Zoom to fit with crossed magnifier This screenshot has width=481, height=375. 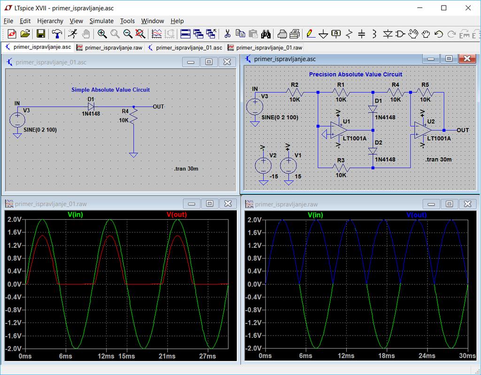[140, 34]
